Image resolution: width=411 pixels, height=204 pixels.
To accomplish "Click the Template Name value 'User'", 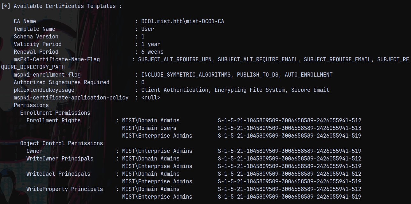I will [148, 29].
